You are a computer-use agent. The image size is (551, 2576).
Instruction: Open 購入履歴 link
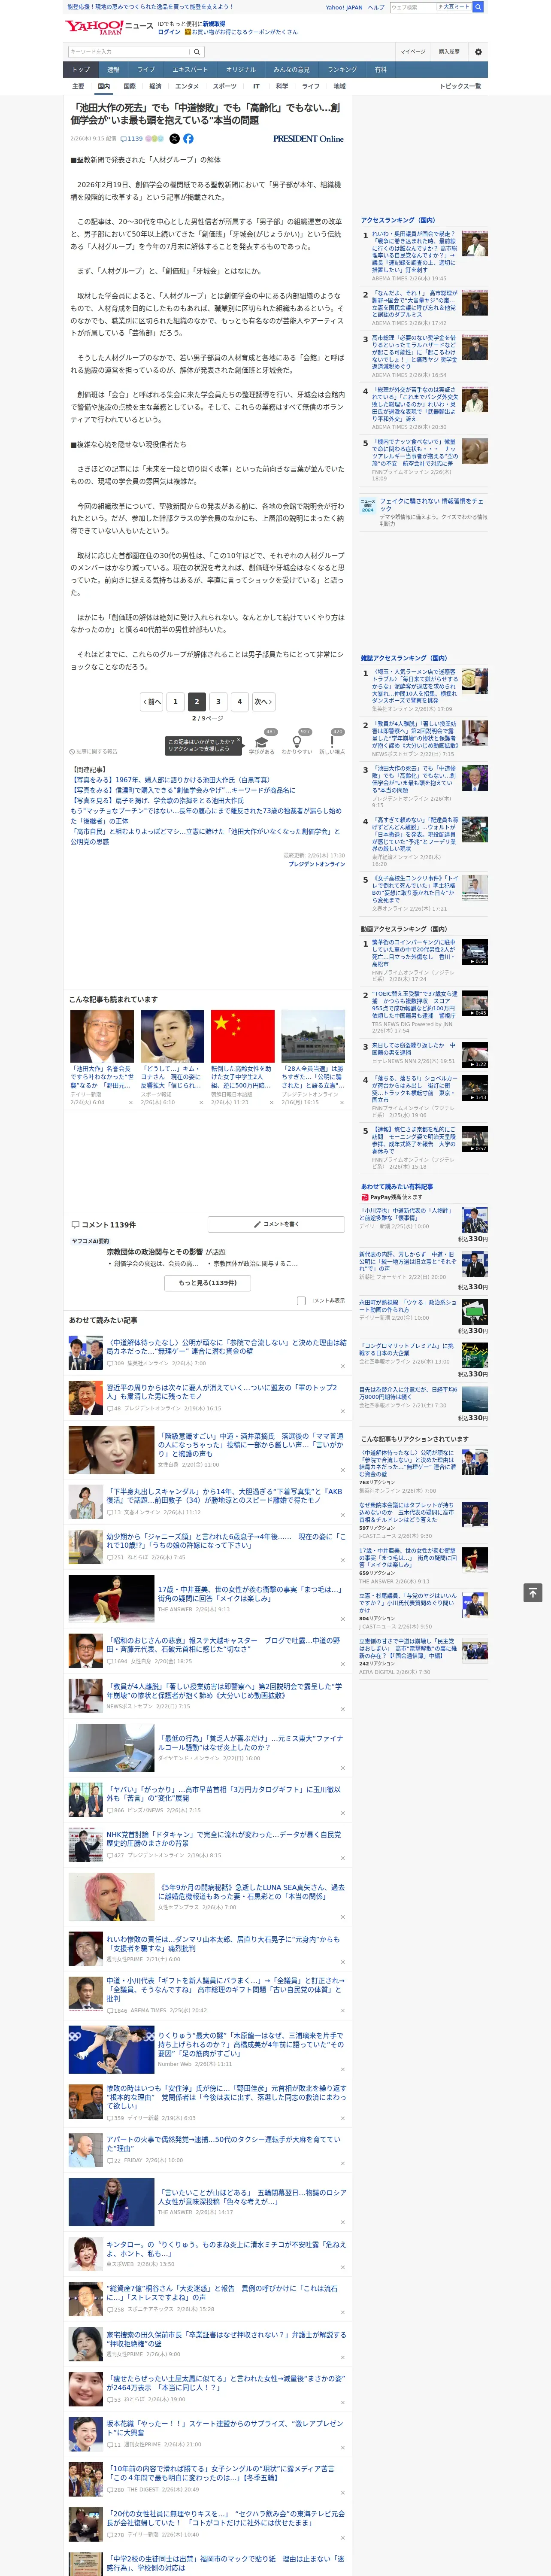pos(449,51)
